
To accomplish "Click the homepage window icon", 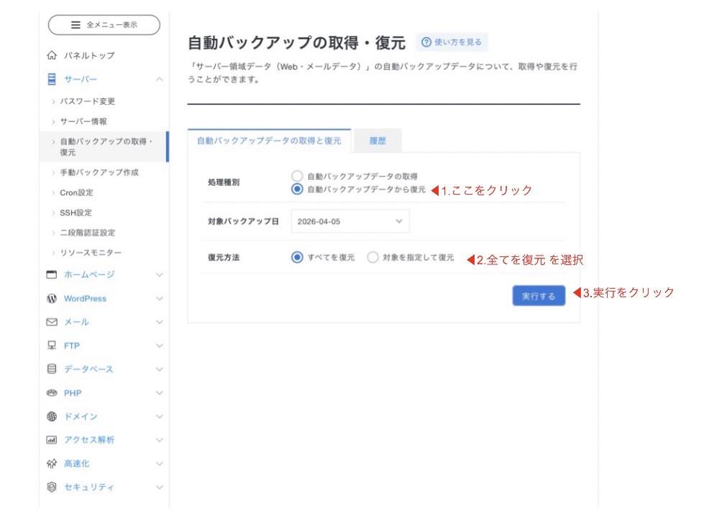I will (51, 274).
